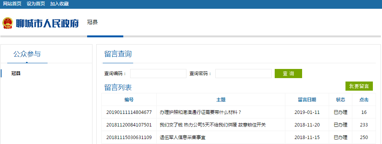Viewport: 382px width, 144px height.
Task: Click the 查询密码： label
Action: [x=201, y=74]
